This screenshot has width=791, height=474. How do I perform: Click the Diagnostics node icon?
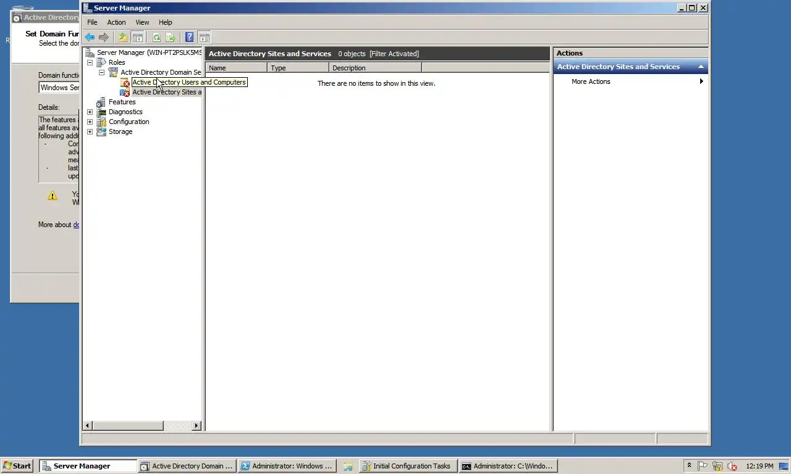(x=101, y=112)
